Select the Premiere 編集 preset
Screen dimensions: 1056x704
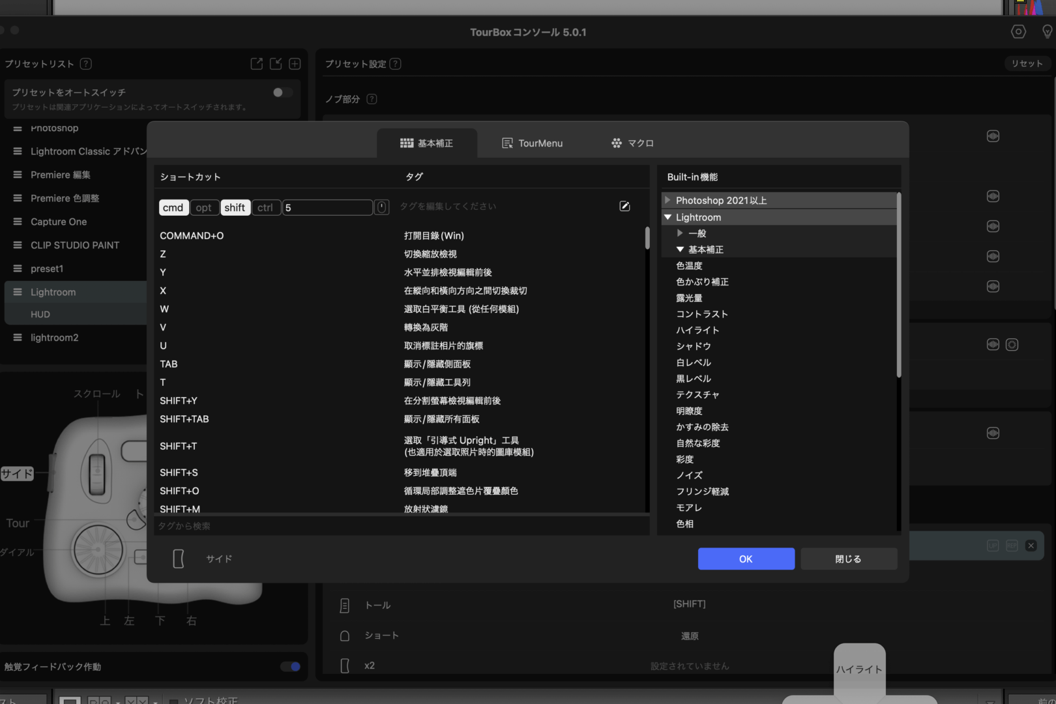(x=61, y=175)
